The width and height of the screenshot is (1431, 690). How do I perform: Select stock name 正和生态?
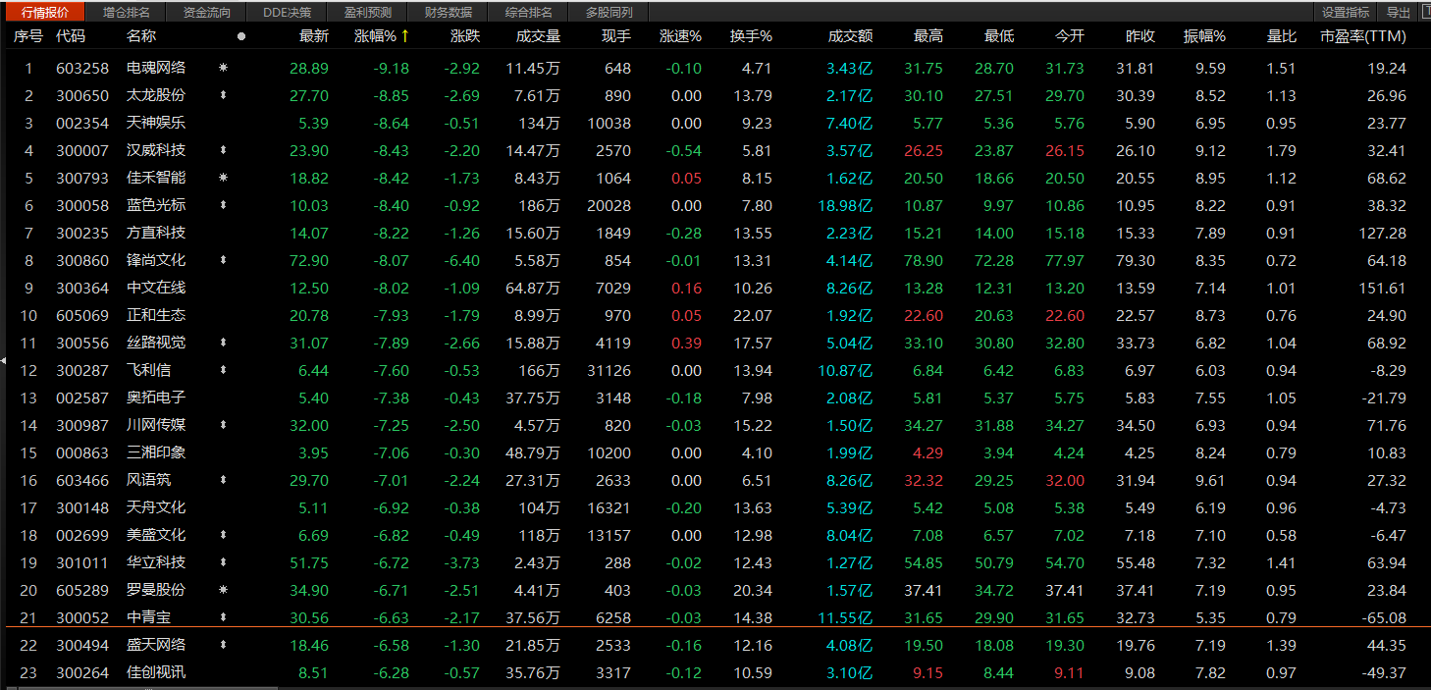[156, 316]
